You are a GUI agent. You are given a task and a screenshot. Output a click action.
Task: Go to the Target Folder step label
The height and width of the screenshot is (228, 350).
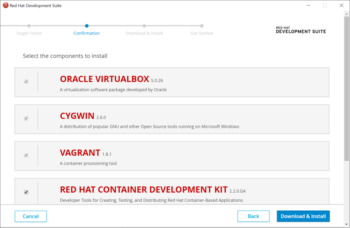tap(29, 33)
